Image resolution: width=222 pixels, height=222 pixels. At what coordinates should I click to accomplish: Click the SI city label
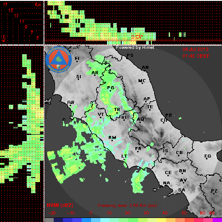tap(79, 77)
